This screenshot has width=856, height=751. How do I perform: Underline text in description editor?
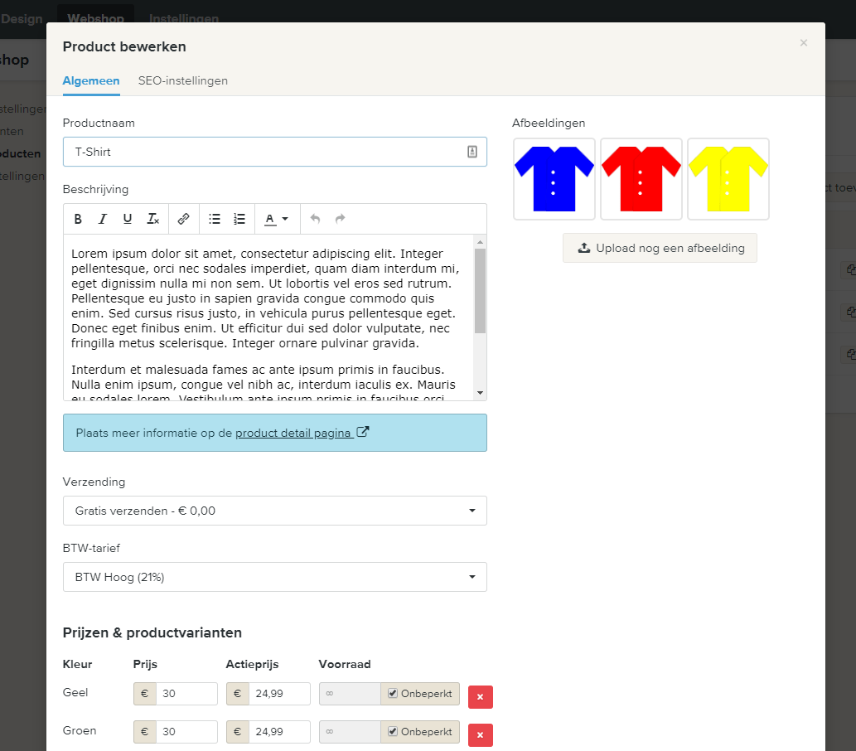click(128, 219)
